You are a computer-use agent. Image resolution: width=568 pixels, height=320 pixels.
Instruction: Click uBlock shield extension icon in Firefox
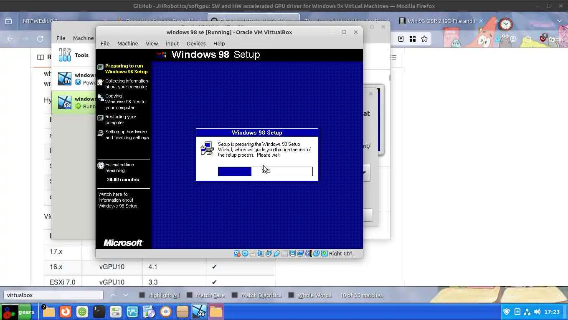pyautogui.click(x=543, y=38)
